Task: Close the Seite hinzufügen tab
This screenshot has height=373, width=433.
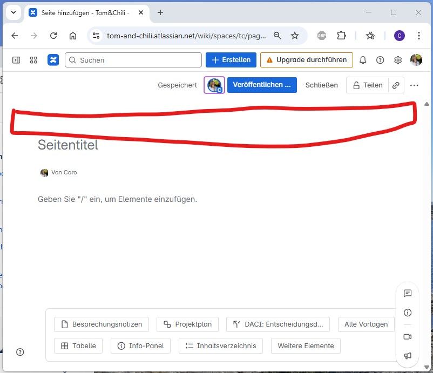Action: [x=141, y=13]
